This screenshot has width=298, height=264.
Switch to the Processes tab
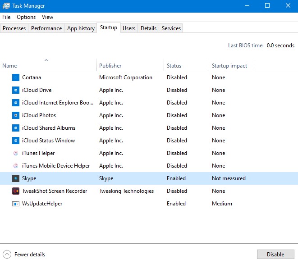pyautogui.click(x=14, y=28)
